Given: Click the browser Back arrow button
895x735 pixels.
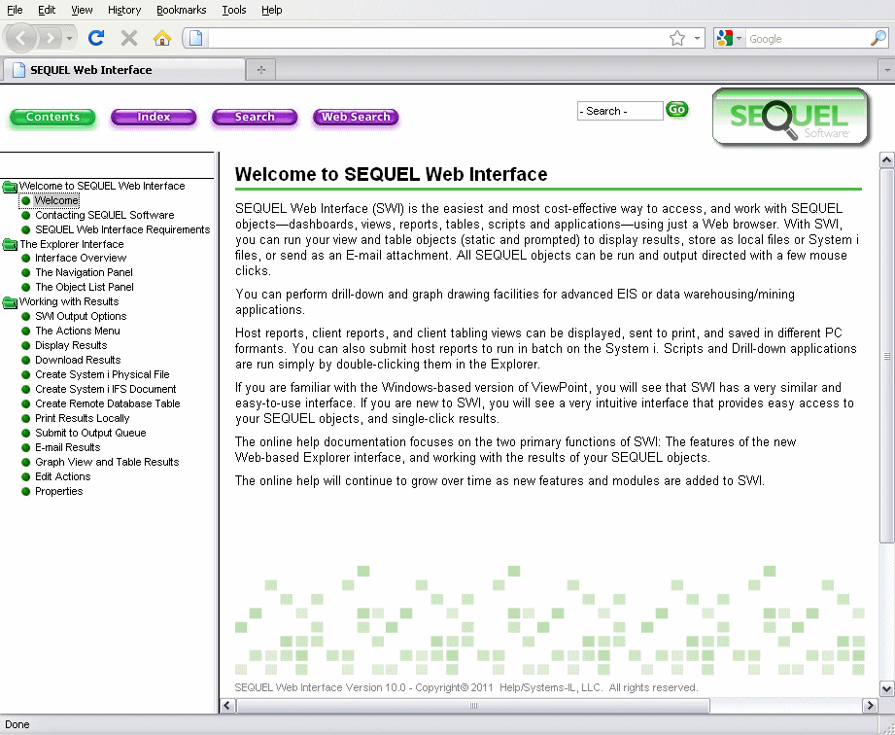Looking at the screenshot, I should (x=21, y=38).
